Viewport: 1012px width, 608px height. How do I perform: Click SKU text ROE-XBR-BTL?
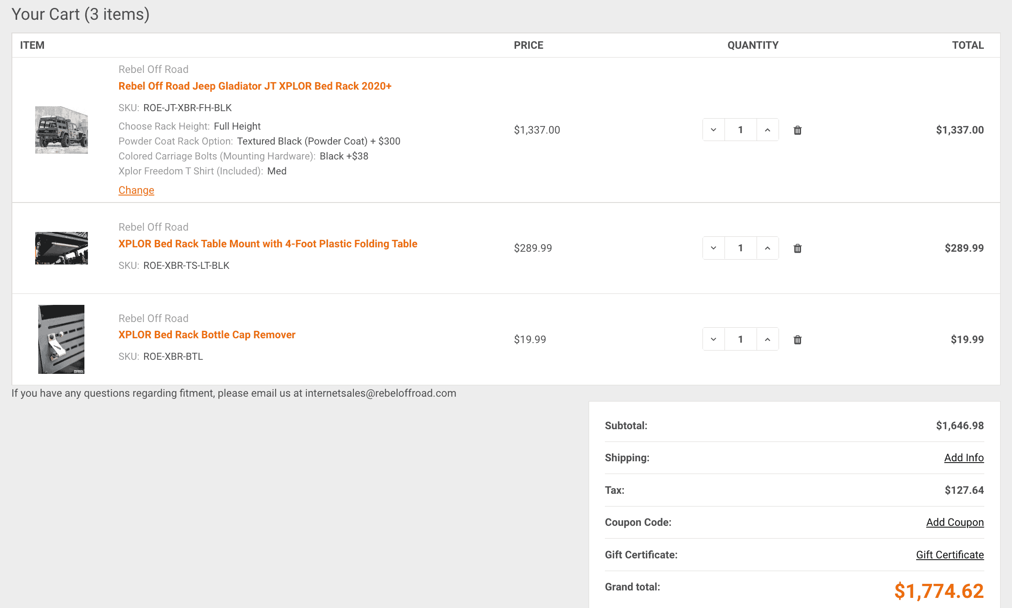173,357
